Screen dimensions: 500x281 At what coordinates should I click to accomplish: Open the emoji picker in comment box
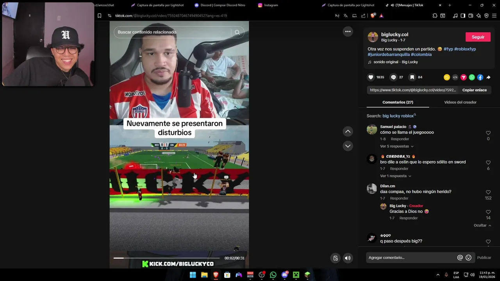[468, 258]
